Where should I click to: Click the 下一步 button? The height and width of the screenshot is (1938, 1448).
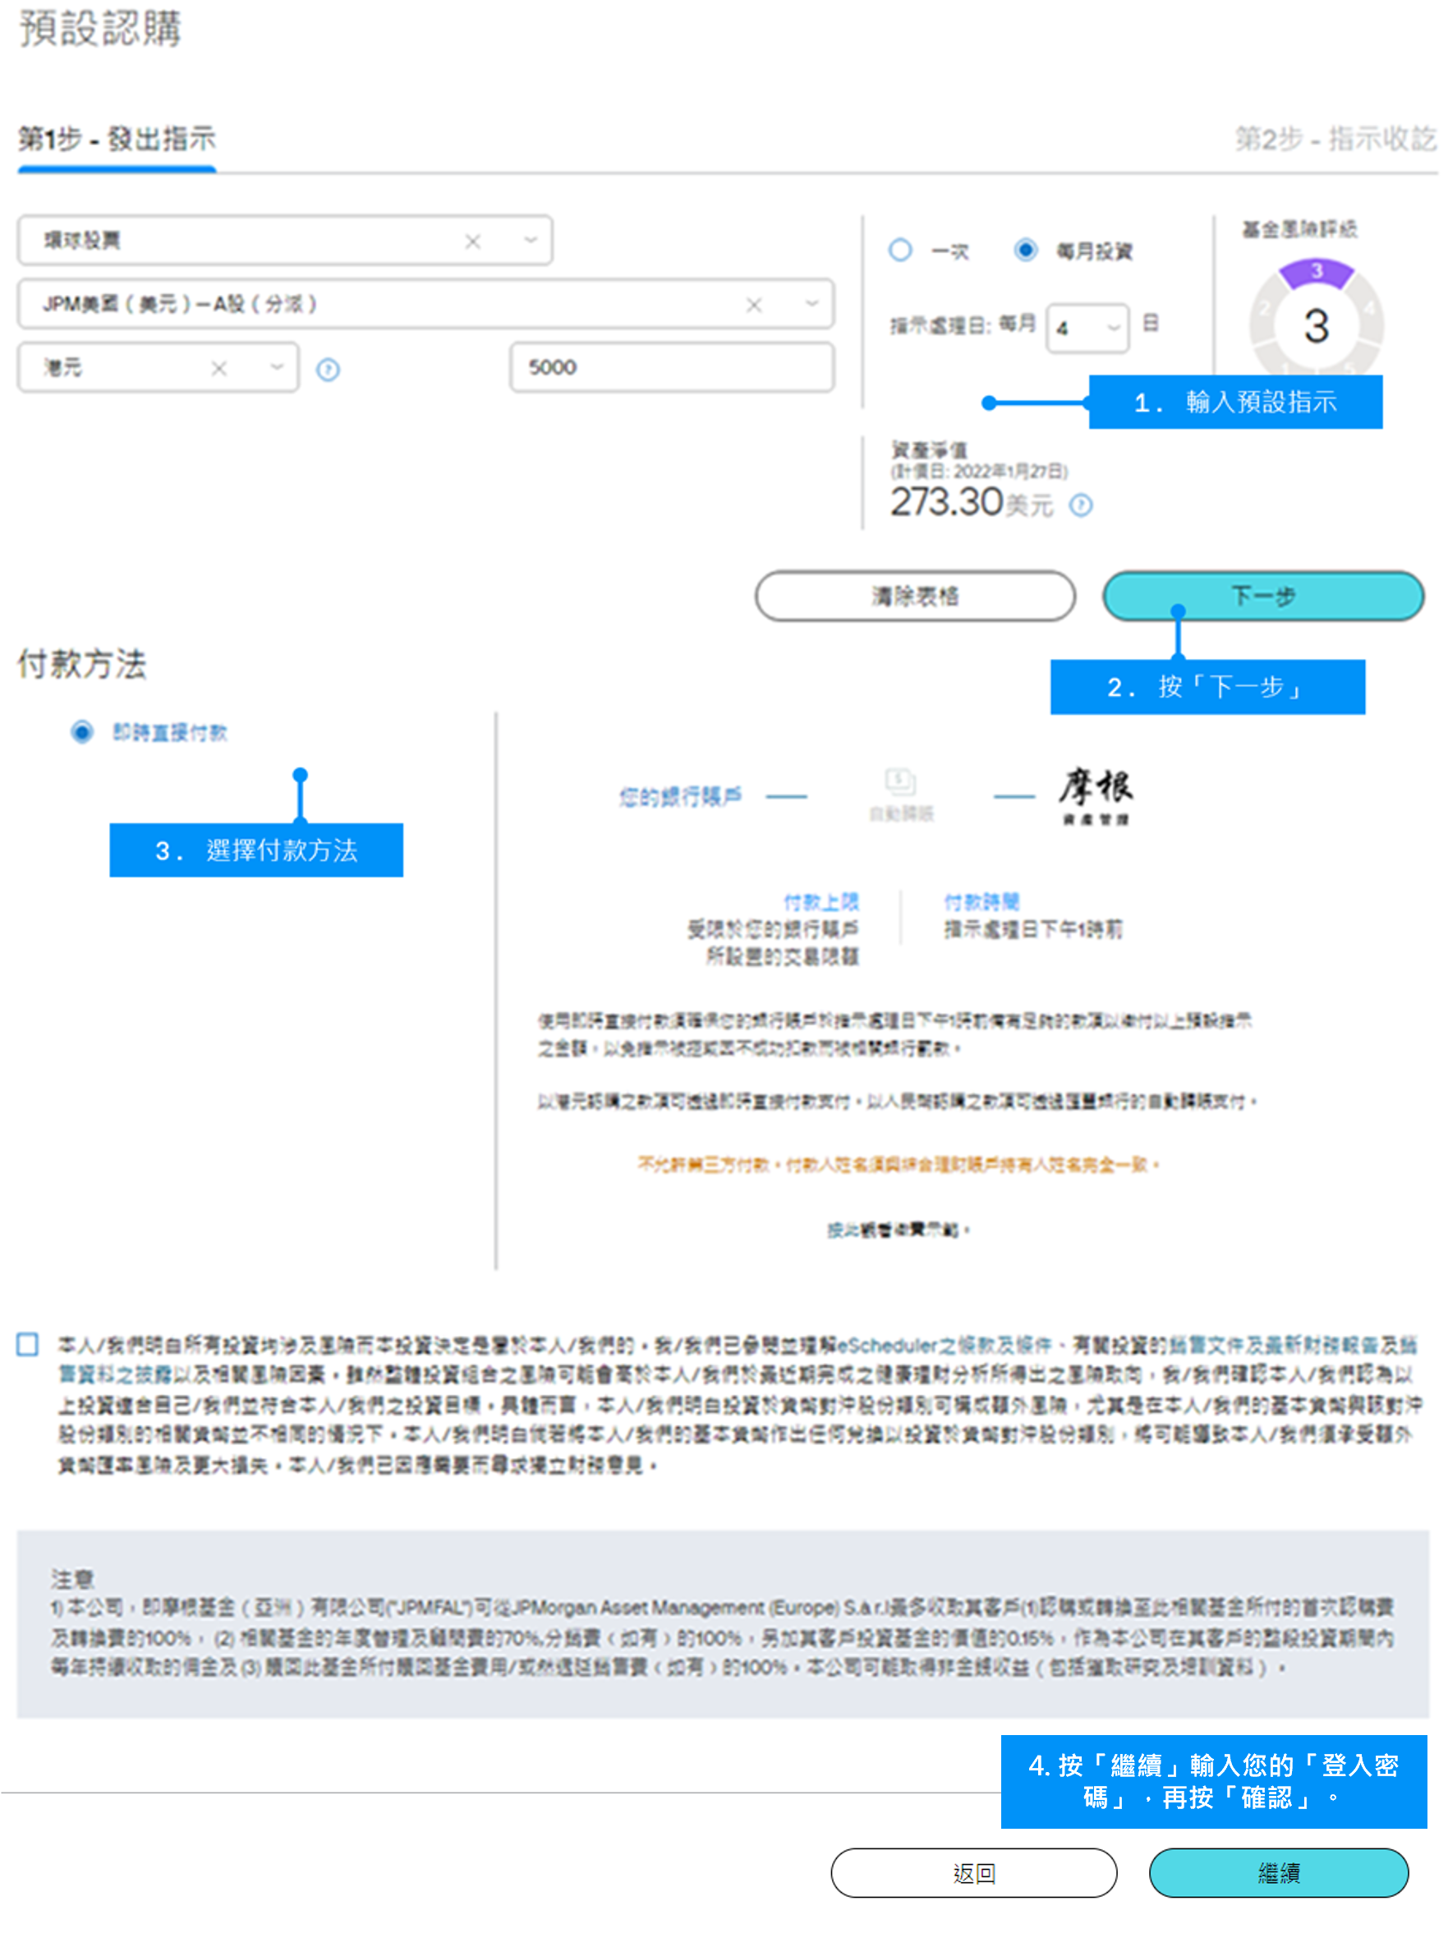click(1262, 596)
